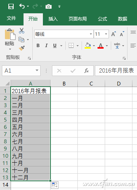Expand the Name Box dropdown arrow
The width and height of the screenshot is (137, 190).
(x=37, y=70)
